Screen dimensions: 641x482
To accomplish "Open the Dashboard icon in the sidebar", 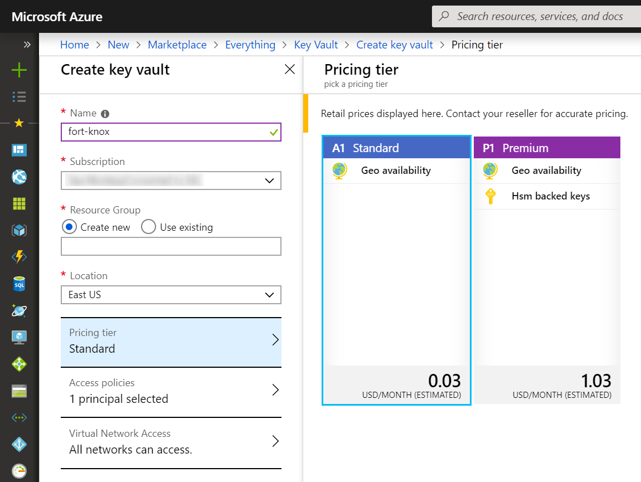I will point(20,150).
